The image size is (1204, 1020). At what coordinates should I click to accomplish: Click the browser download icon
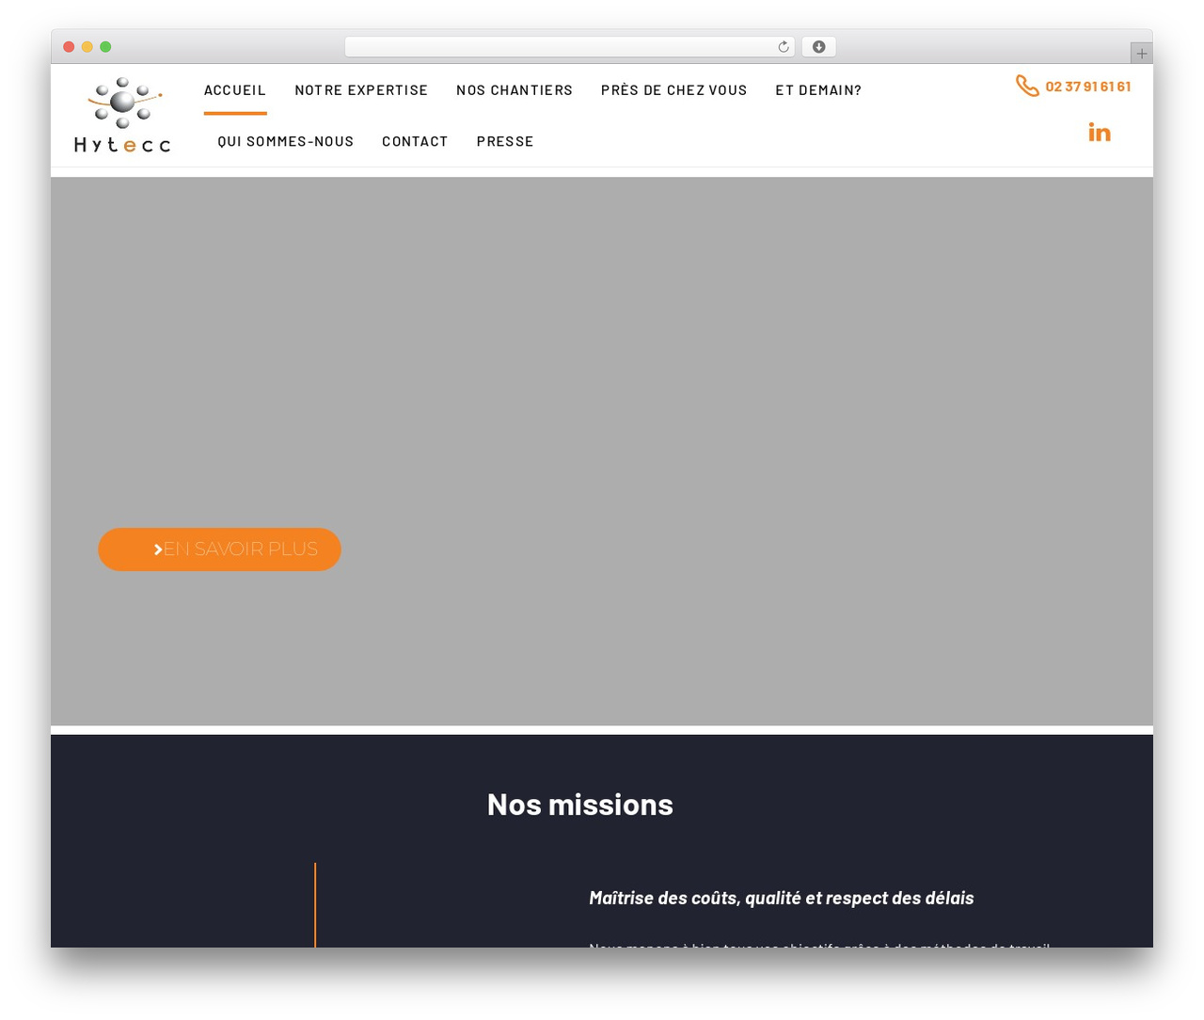point(818,47)
